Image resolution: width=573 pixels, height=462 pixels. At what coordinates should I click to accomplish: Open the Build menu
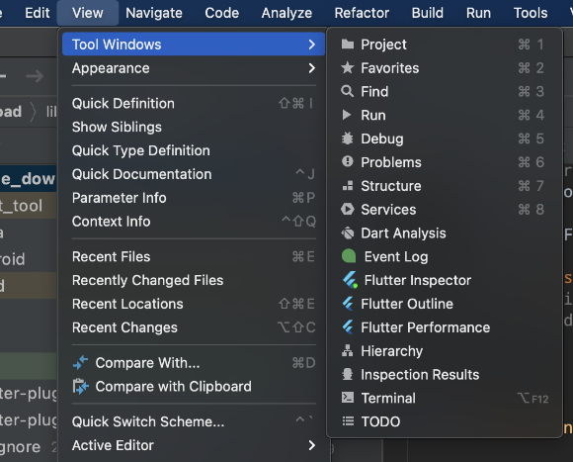click(x=428, y=13)
